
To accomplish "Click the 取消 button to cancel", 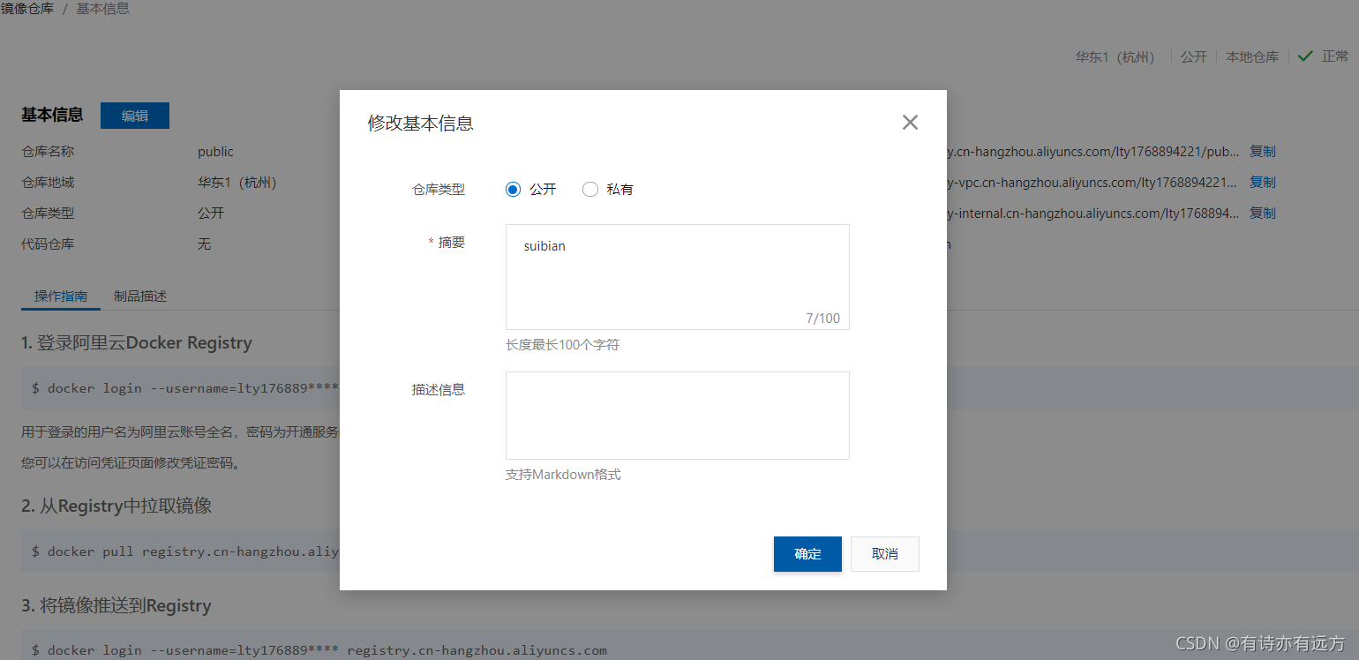I will pos(884,553).
